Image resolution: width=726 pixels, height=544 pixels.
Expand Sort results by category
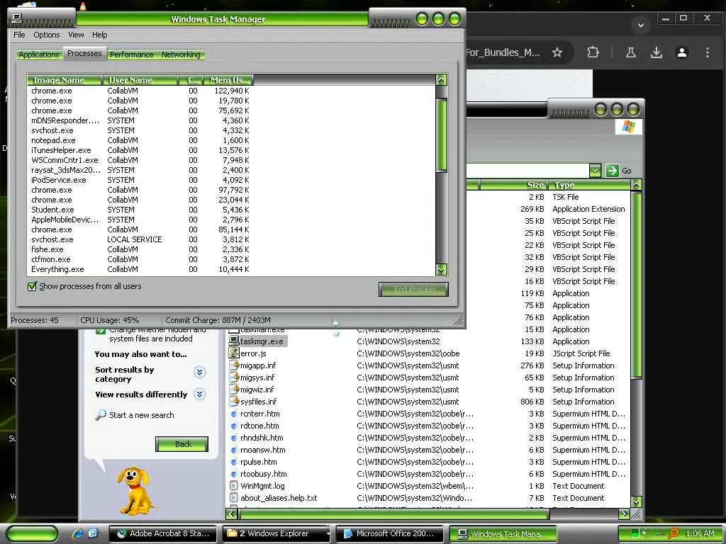199,372
